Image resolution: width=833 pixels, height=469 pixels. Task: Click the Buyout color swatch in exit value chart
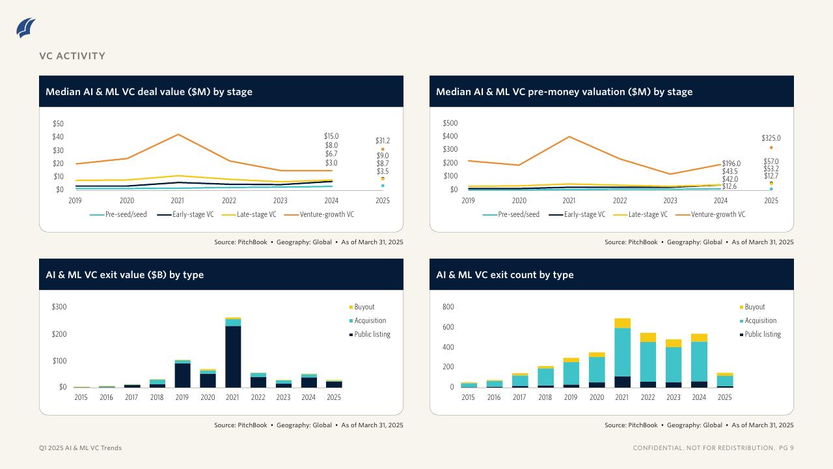(350, 307)
